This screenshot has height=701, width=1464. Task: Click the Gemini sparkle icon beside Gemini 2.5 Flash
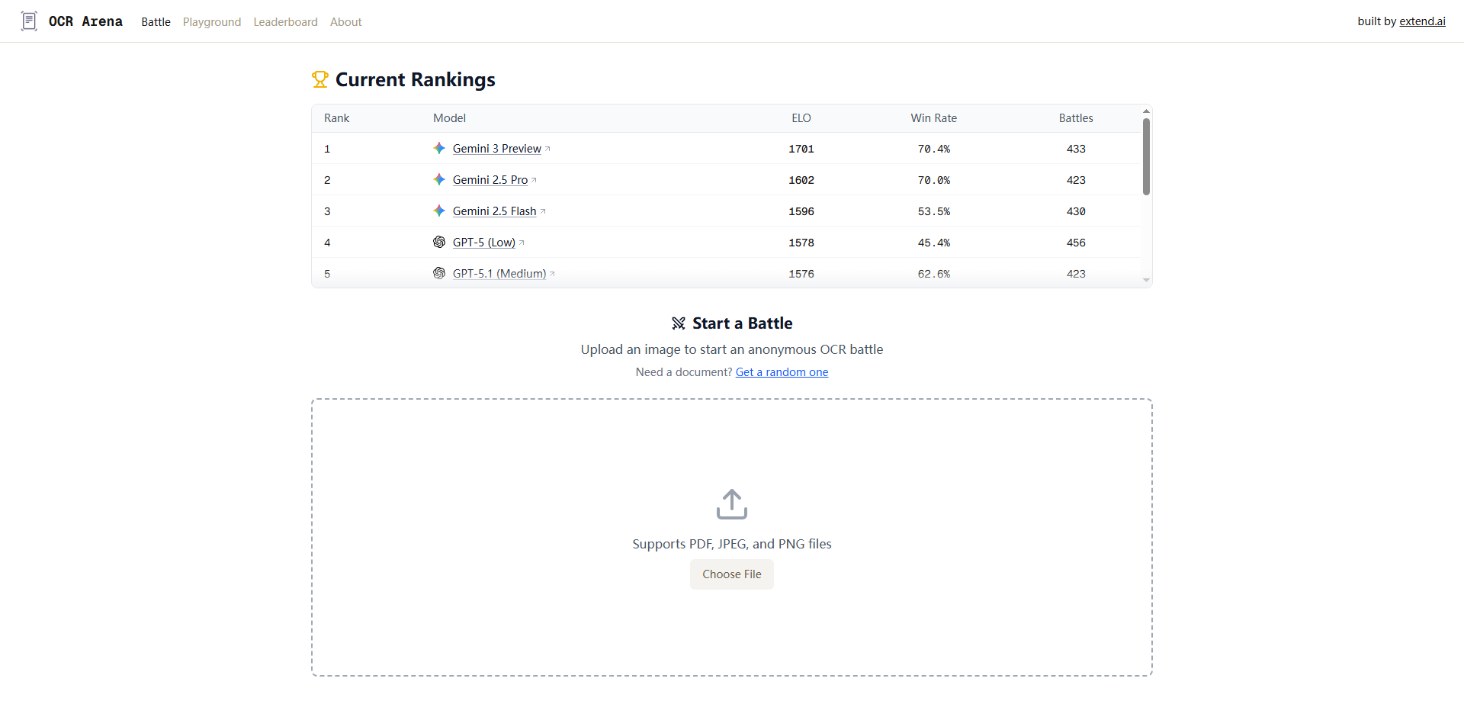pos(439,211)
